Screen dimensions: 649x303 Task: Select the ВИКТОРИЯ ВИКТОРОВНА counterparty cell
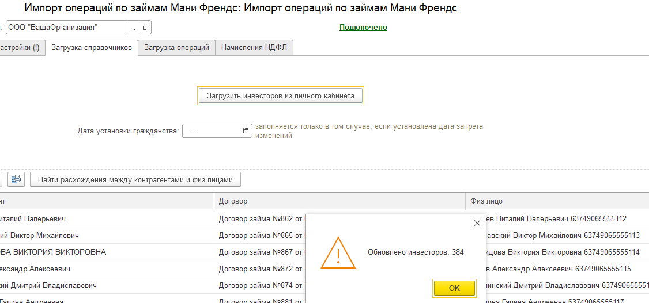pos(107,252)
